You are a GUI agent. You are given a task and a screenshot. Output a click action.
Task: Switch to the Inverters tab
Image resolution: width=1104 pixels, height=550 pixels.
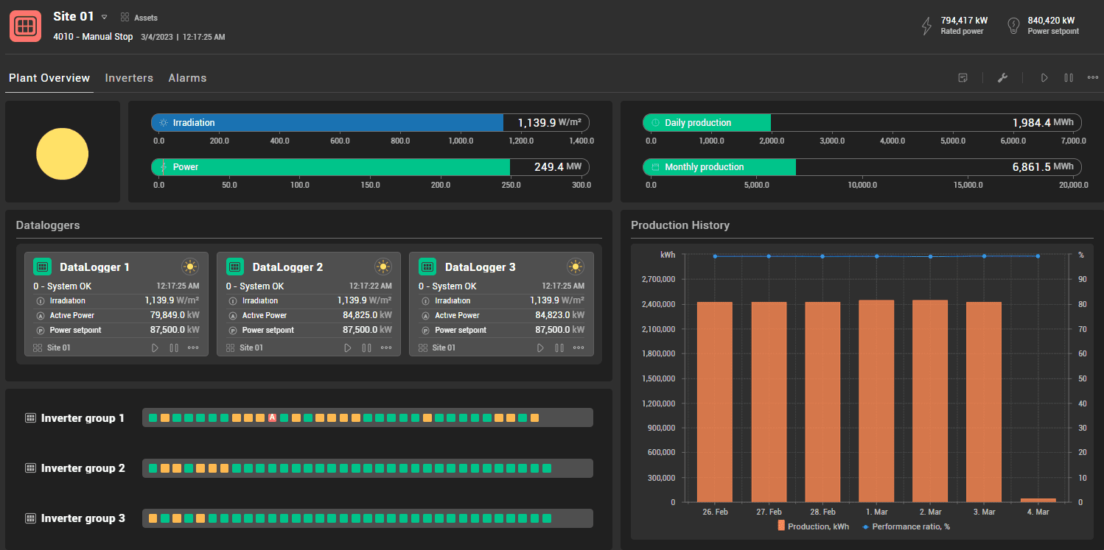coord(129,77)
